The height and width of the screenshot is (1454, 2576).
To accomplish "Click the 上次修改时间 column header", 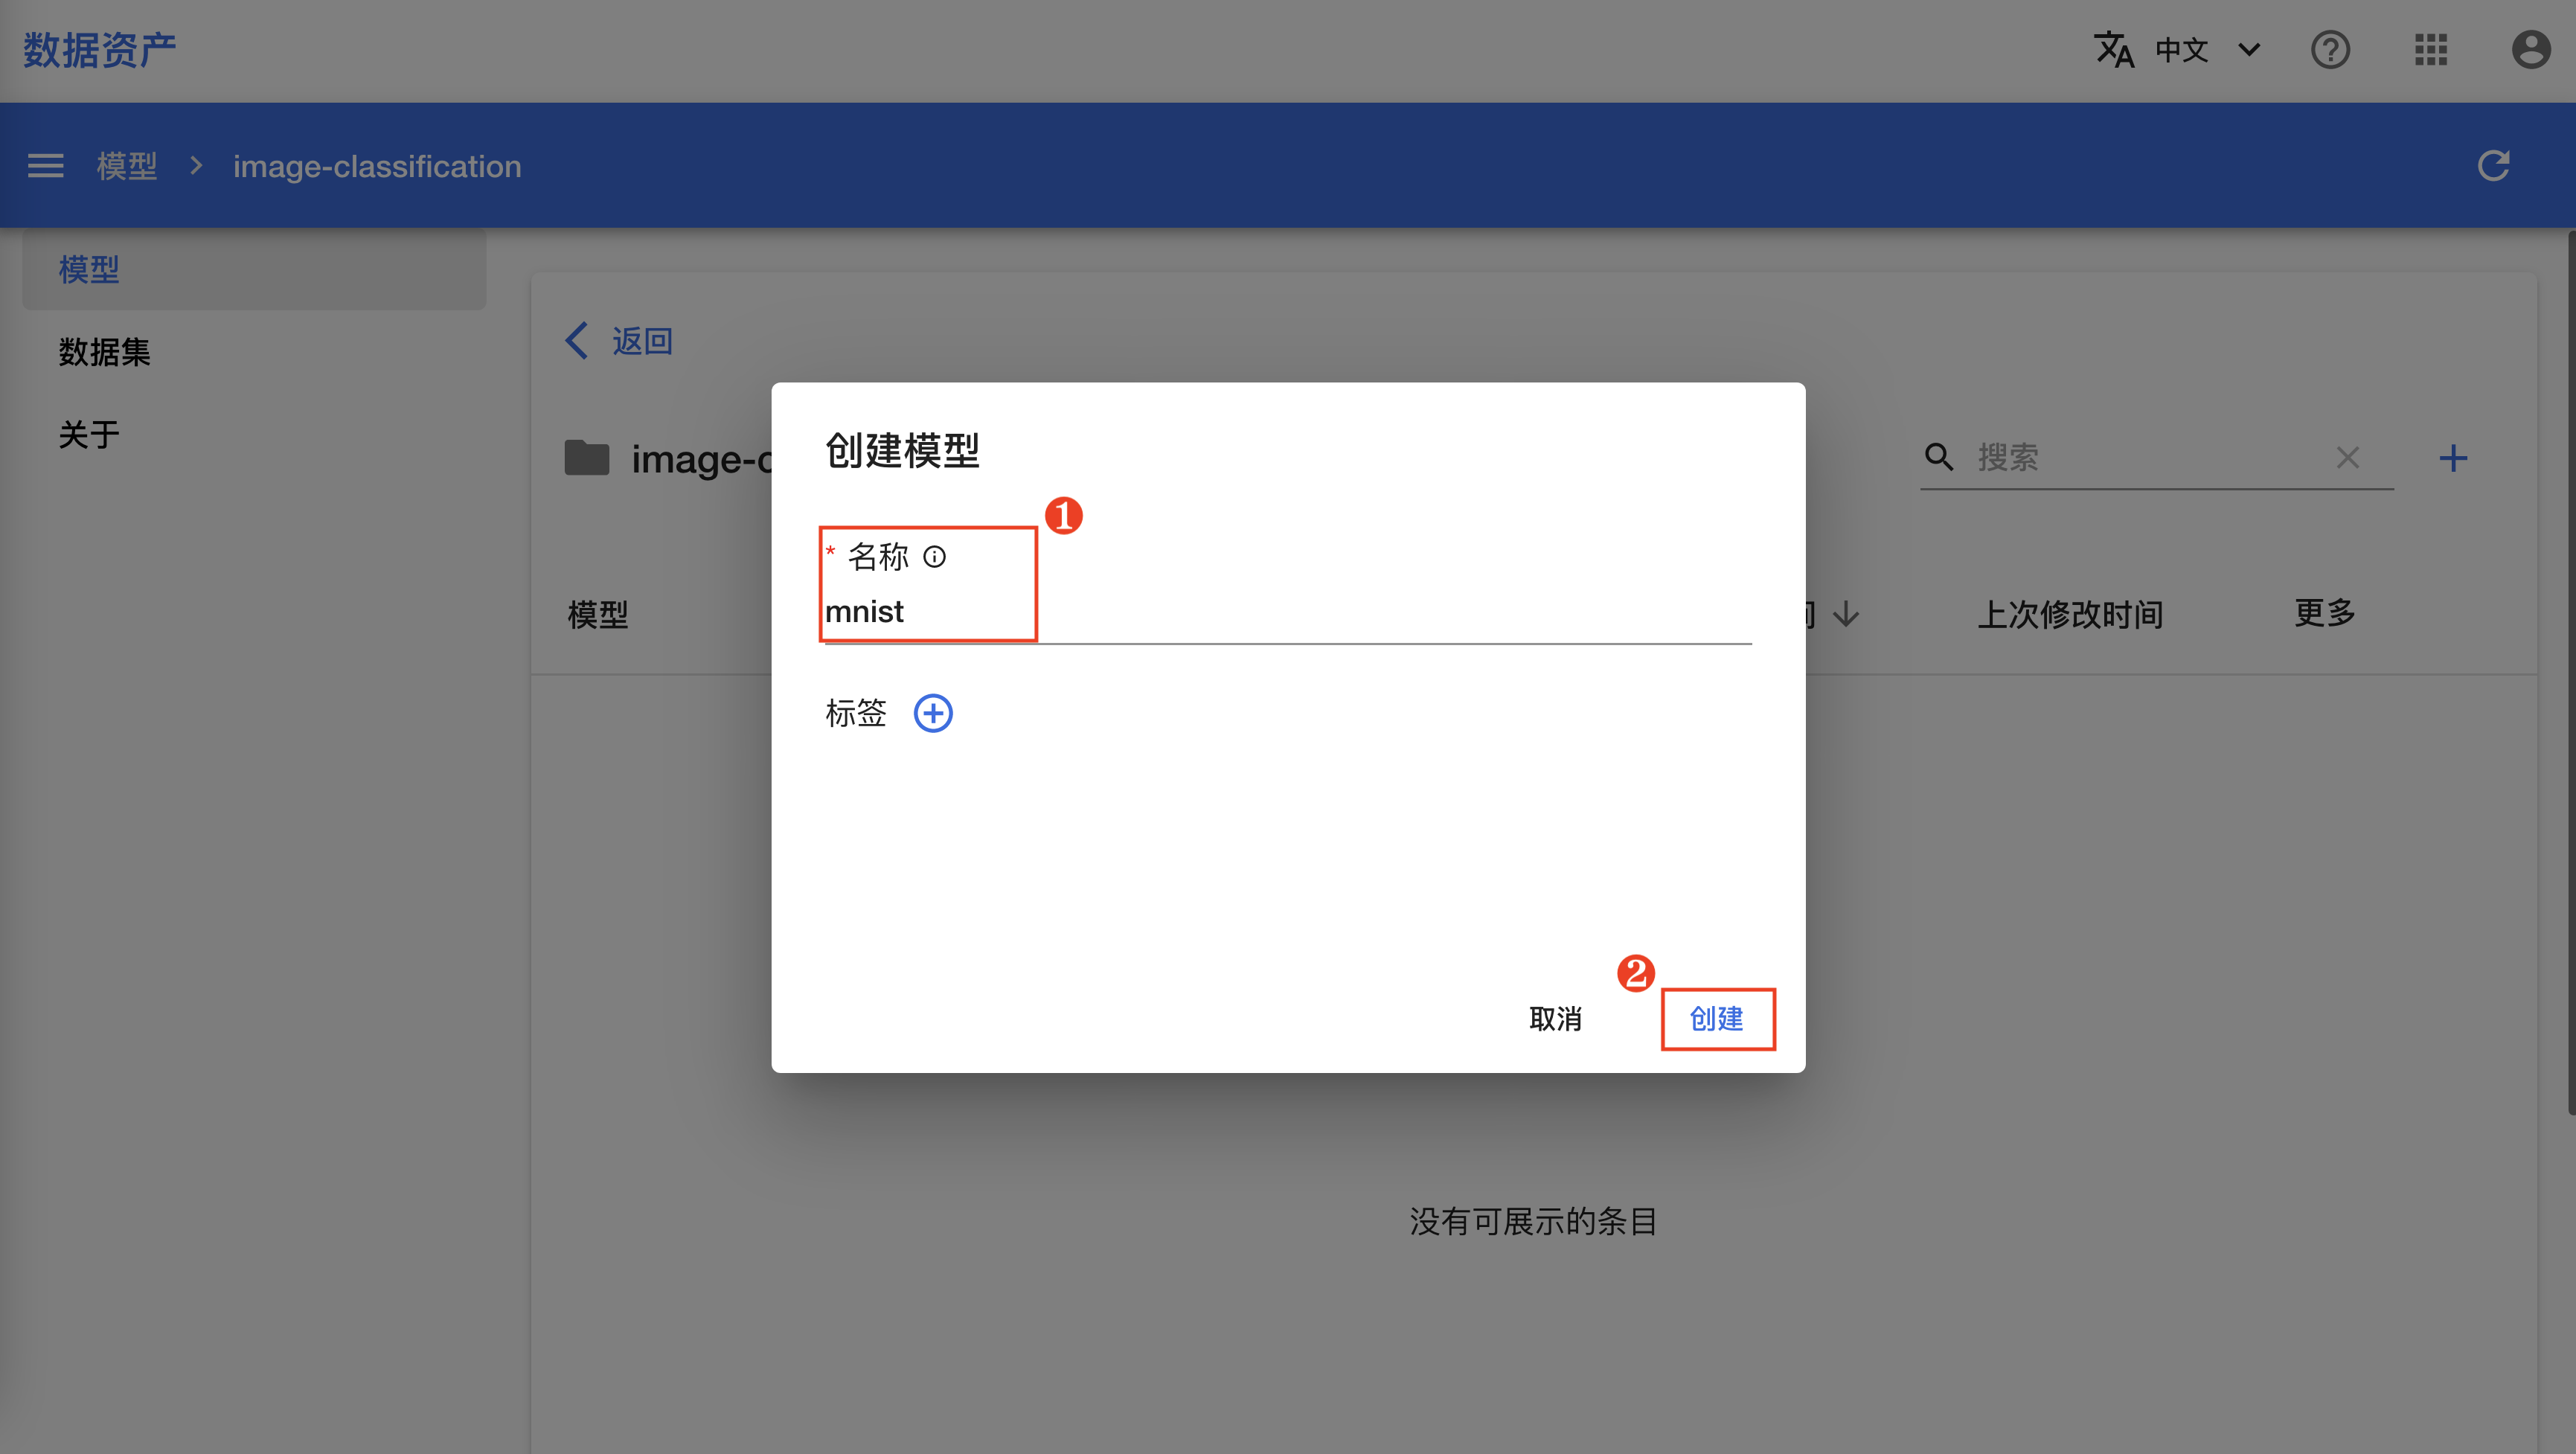I will coord(2070,614).
